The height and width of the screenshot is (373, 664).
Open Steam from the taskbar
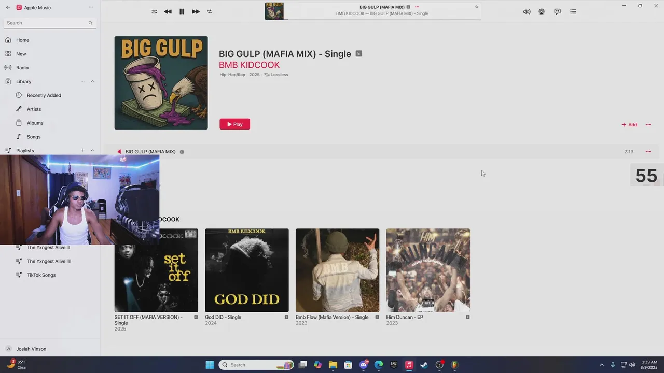(x=424, y=365)
